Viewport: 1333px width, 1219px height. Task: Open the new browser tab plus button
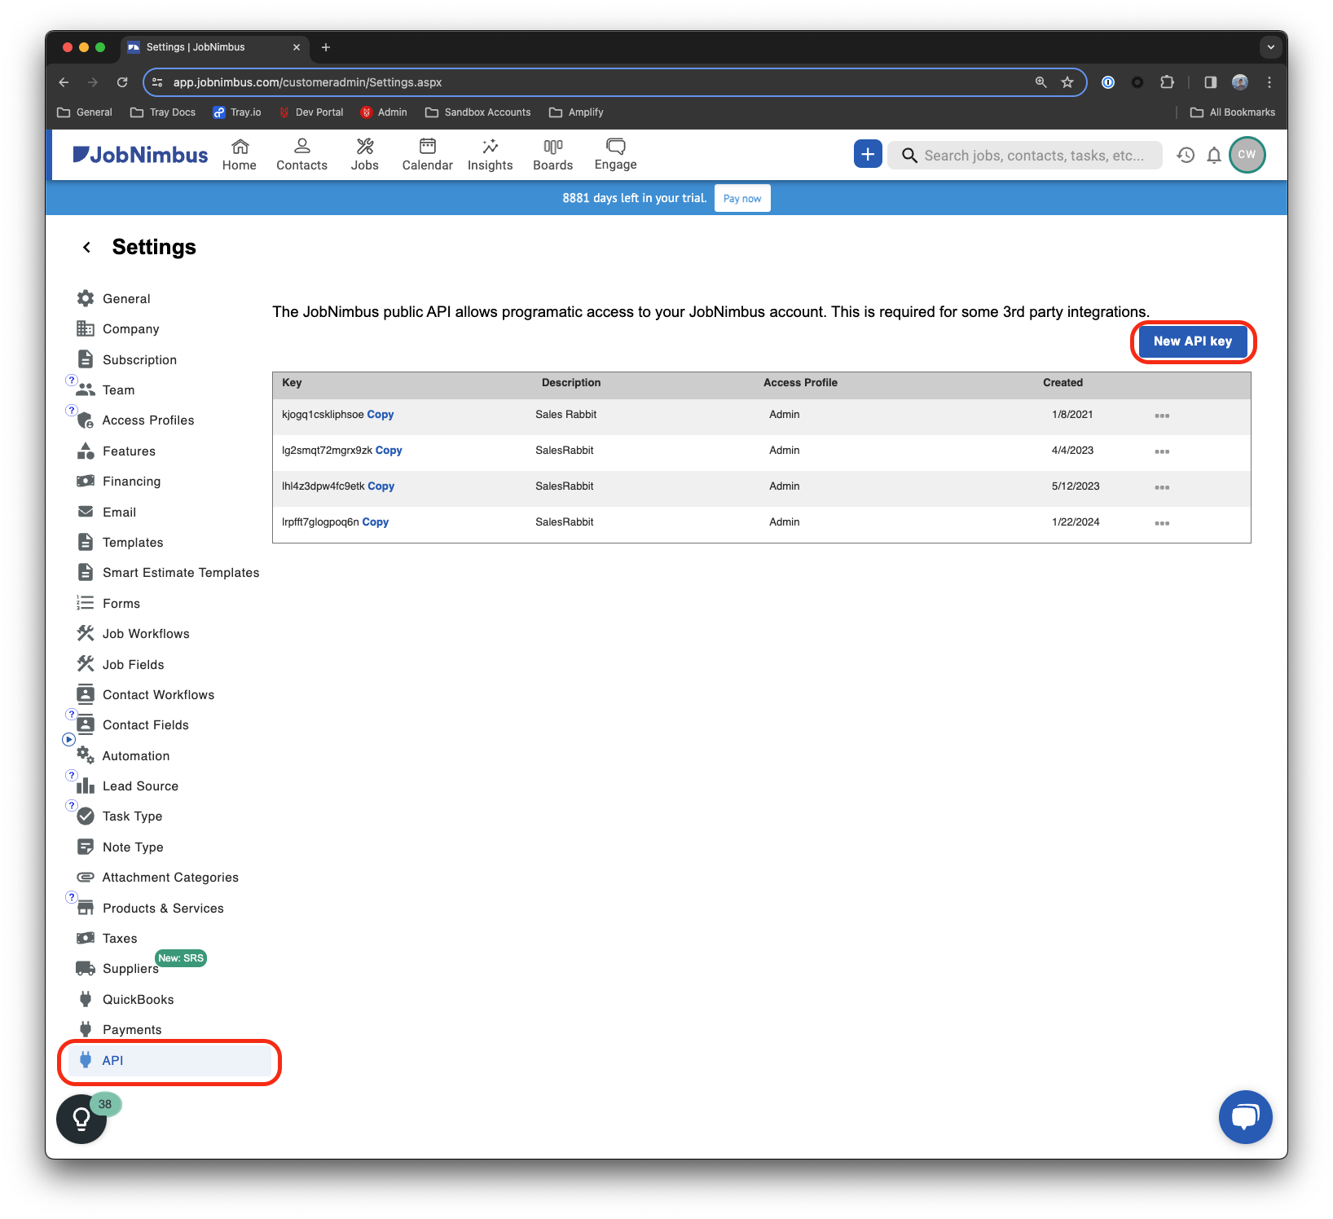326,47
